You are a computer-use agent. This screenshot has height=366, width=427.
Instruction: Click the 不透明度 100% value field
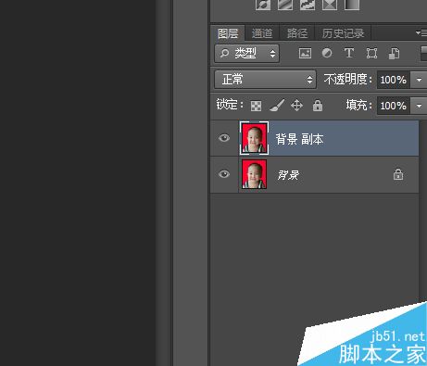pyautogui.click(x=394, y=80)
